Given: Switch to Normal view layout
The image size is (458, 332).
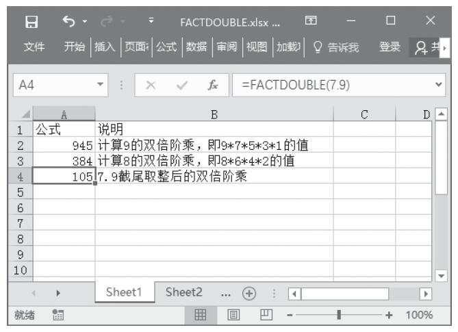Looking at the screenshot, I should (203, 315).
